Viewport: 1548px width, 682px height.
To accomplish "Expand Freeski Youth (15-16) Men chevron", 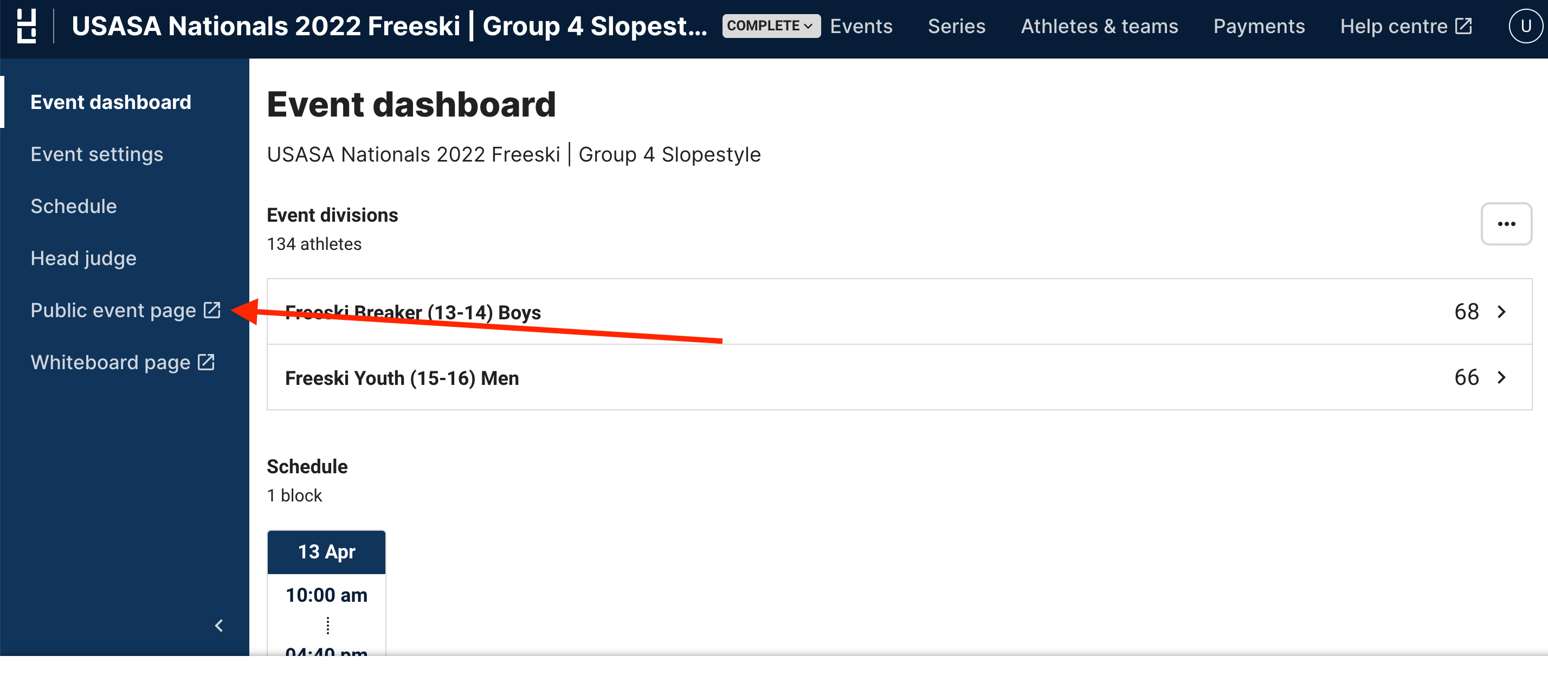I will click(1500, 377).
